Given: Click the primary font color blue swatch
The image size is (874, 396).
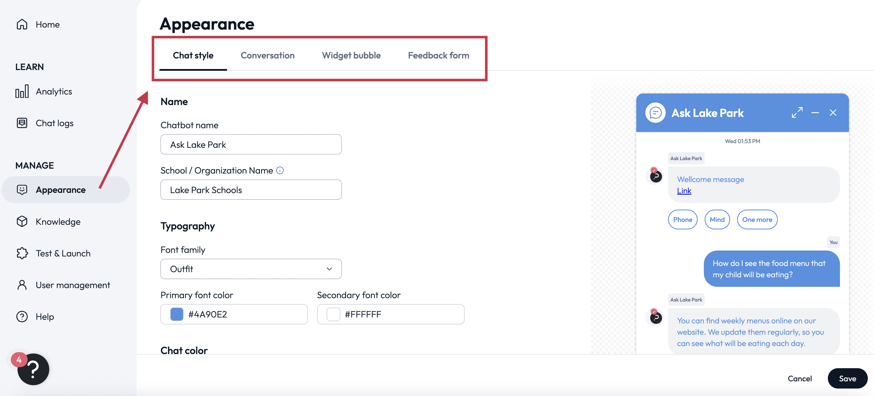Looking at the screenshot, I should click(177, 314).
